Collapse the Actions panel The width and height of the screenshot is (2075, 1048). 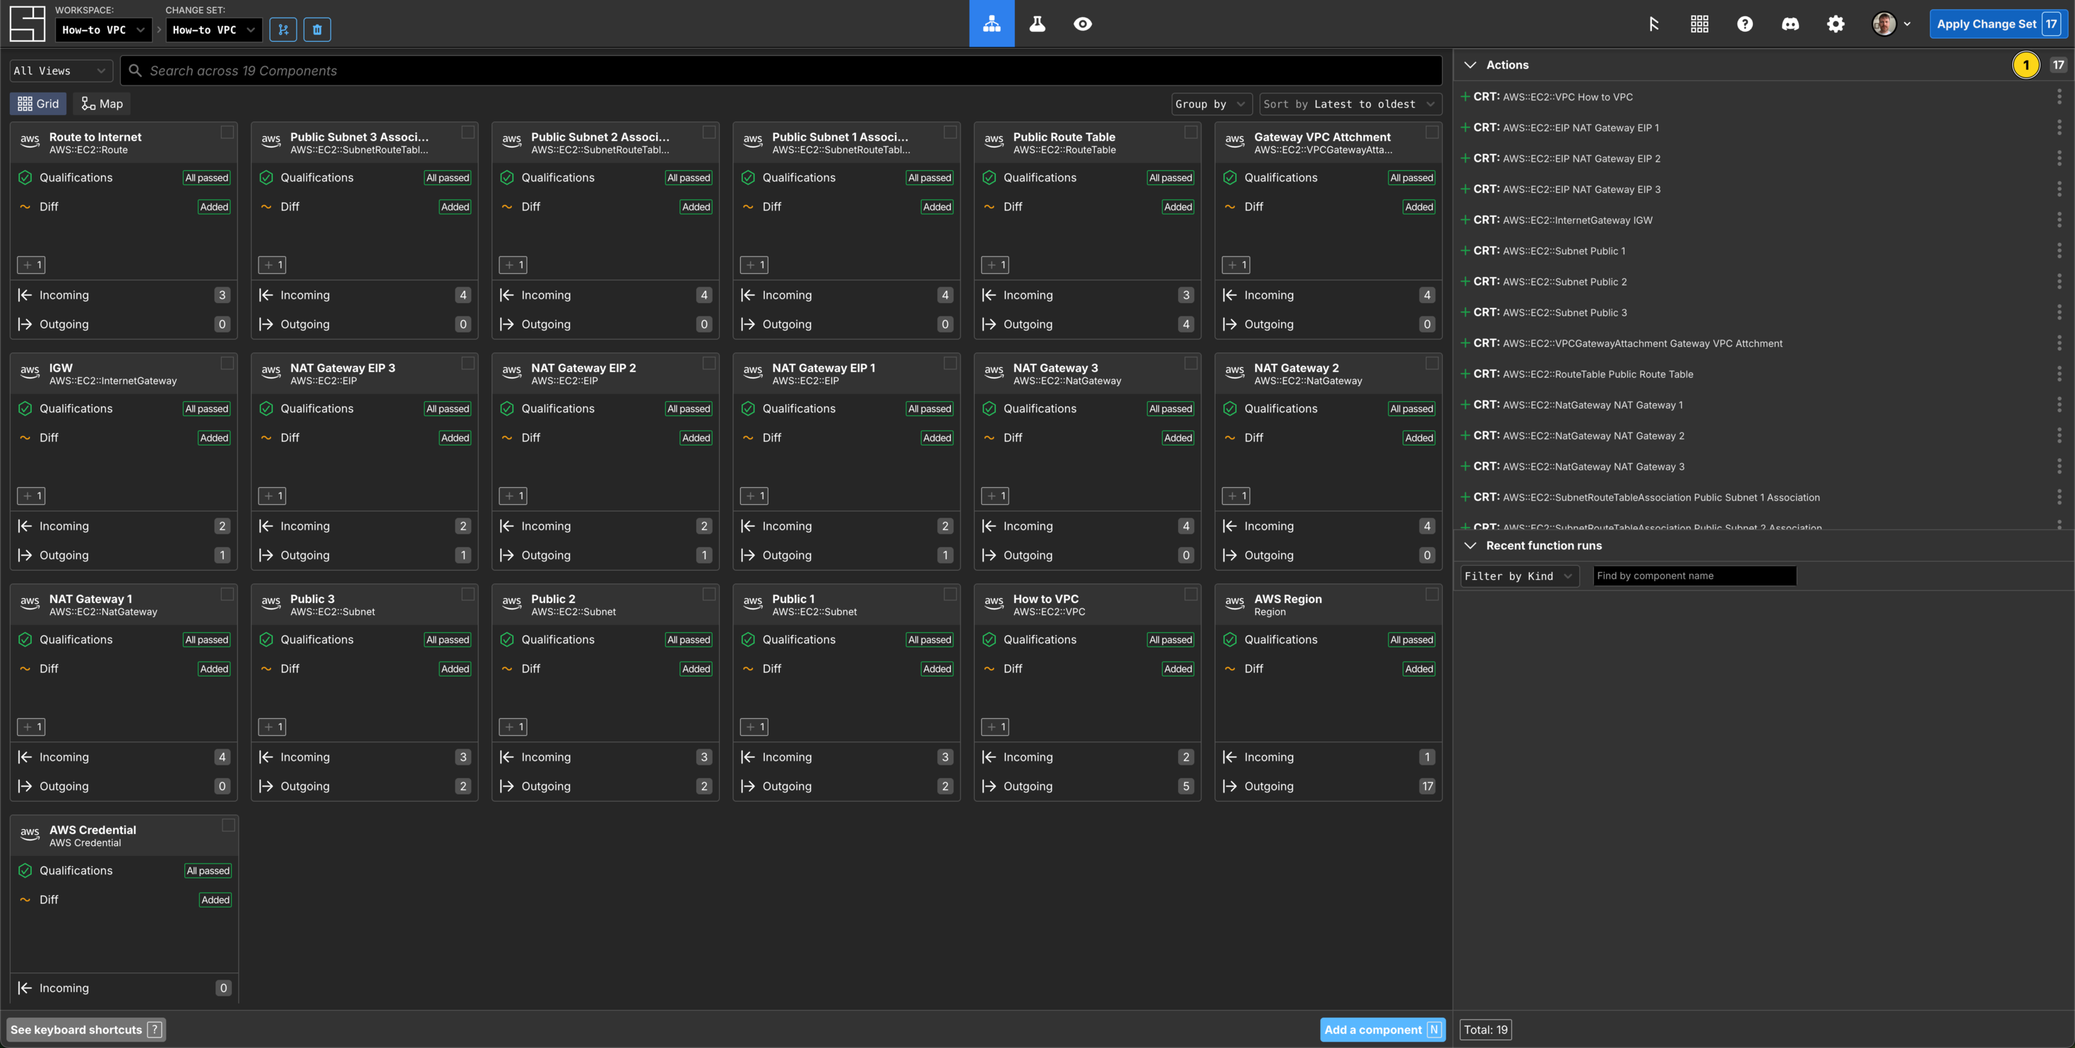pos(1470,65)
